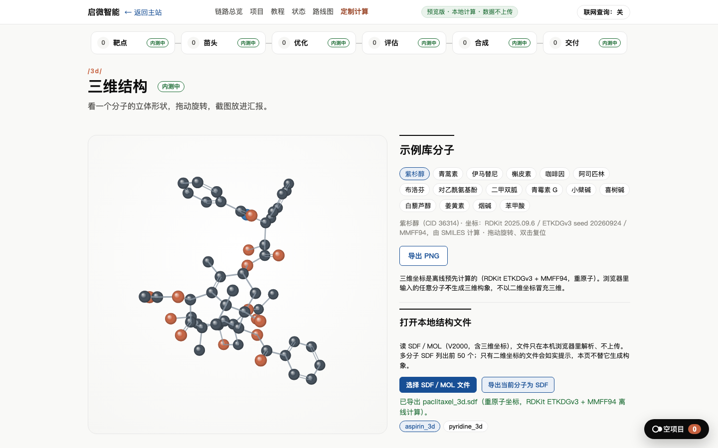Image resolution: width=718 pixels, height=448 pixels.
Task: Load 对乙酰氨基酚 example molecule
Action: 458,190
